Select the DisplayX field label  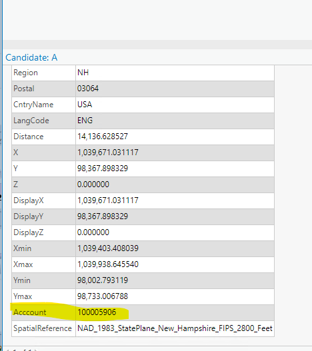[29, 200]
